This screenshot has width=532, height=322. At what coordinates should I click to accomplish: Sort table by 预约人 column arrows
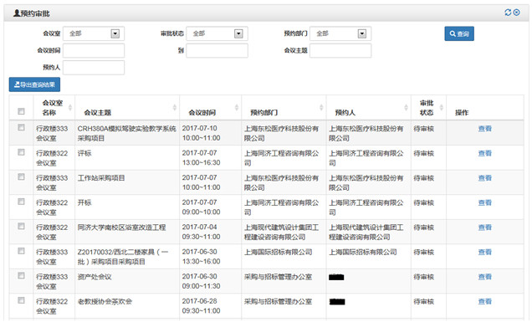point(406,108)
